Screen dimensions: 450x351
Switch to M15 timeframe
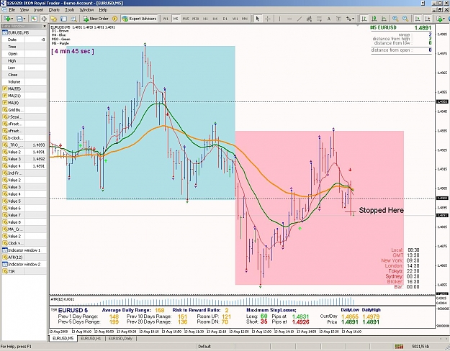185,19
